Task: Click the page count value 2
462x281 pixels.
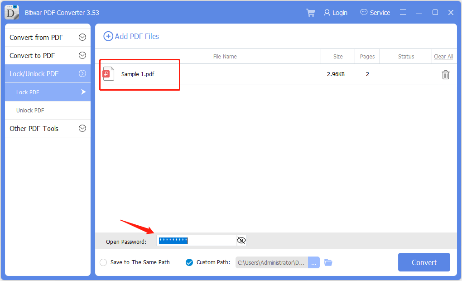Action: (x=367, y=74)
